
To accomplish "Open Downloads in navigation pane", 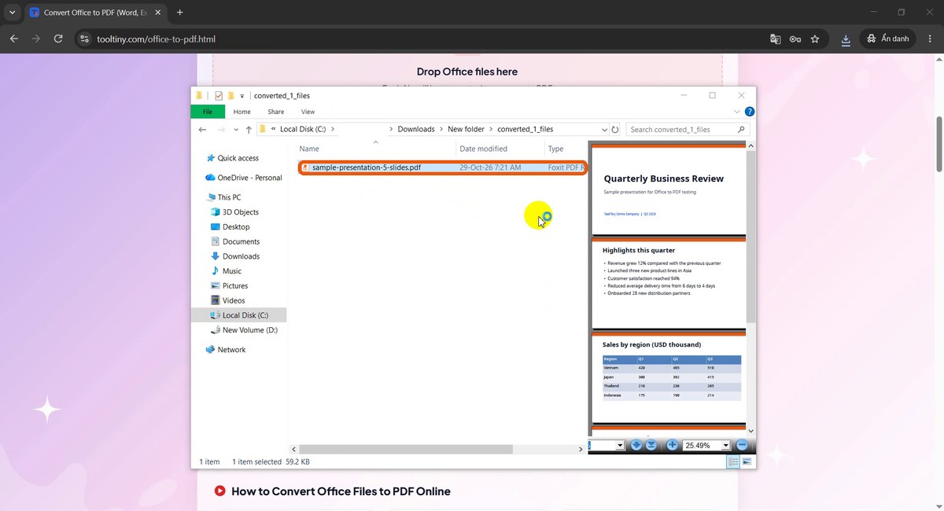I will coord(234,256).
